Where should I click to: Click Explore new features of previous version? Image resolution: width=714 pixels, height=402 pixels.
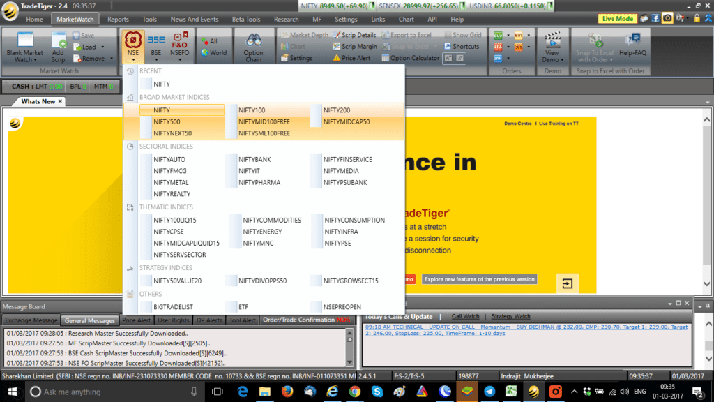coord(478,278)
